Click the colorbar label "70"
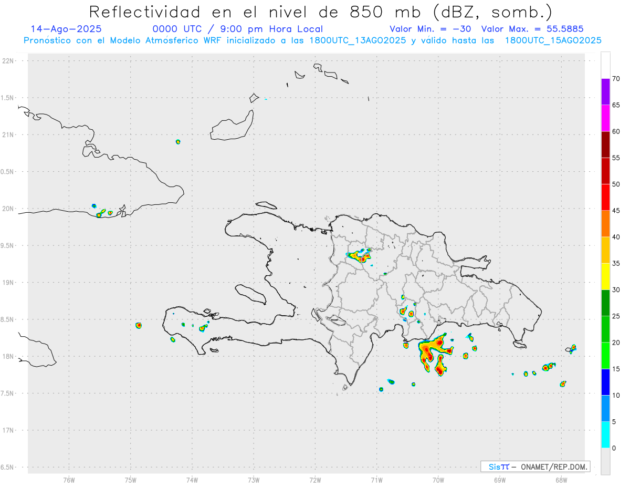This screenshot has width=630, height=487. tap(616, 79)
